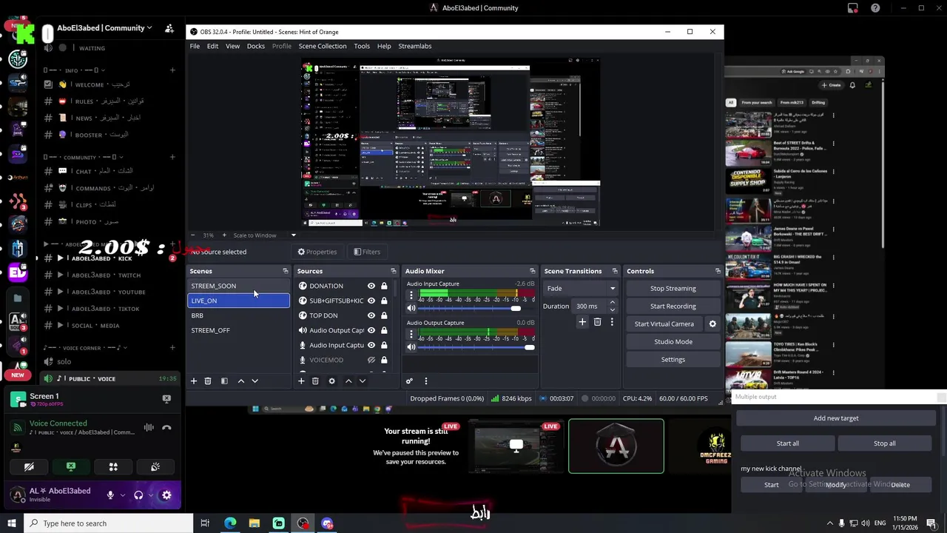
Task: Move scene up with Scenes panel arrow
Action: [240, 381]
